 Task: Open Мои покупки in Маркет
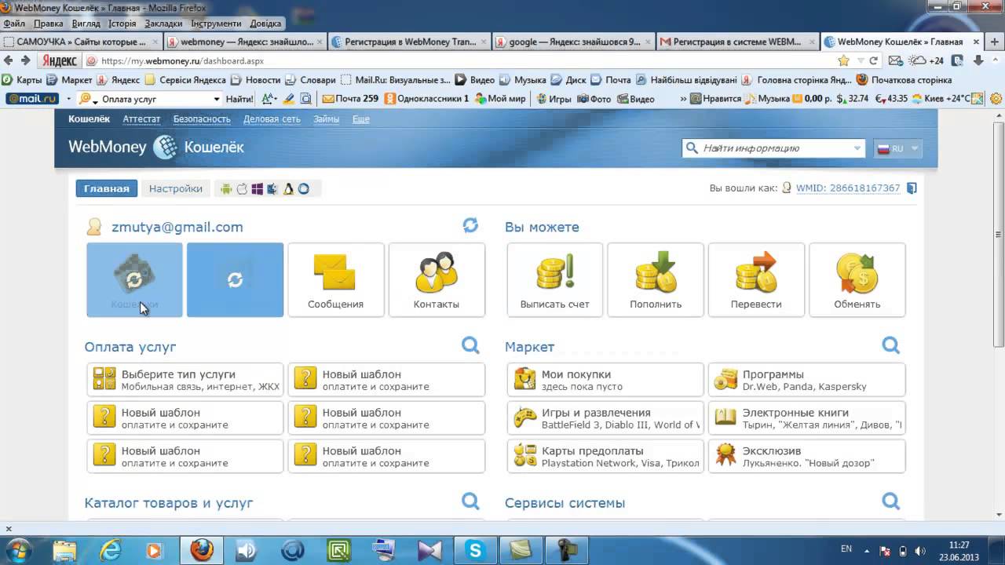(x=605, y=380)
